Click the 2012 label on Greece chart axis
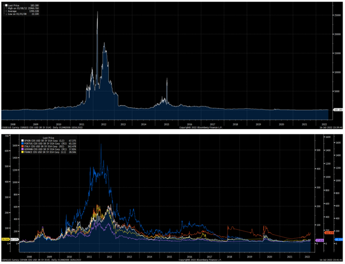 (103, 124)
